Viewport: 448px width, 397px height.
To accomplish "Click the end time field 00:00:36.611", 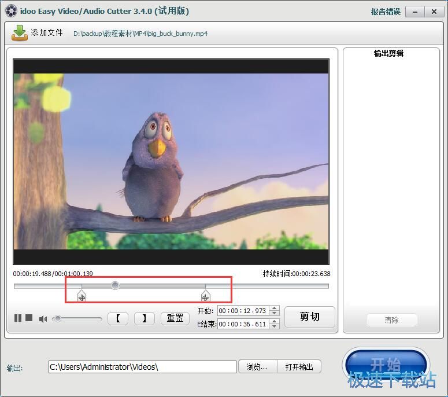I will click(243, 324).
